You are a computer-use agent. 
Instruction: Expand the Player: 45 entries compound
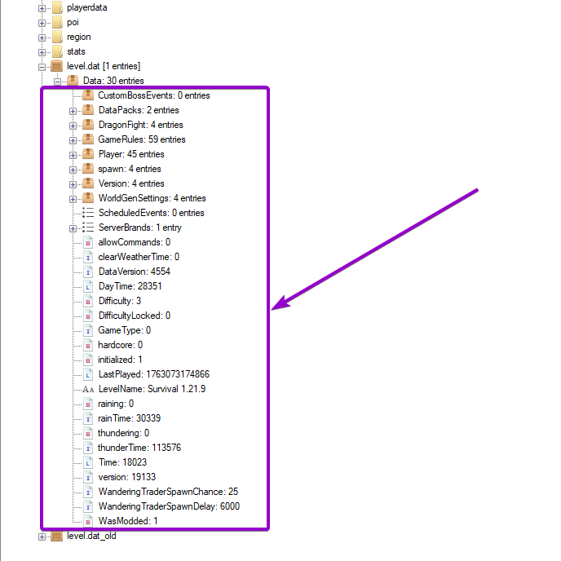(x=73, y=155)
